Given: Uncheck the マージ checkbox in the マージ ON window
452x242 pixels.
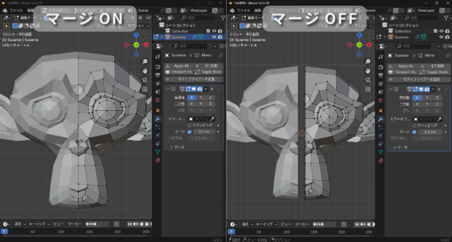Looking at the screenshot, I should (x=190, y=132).
